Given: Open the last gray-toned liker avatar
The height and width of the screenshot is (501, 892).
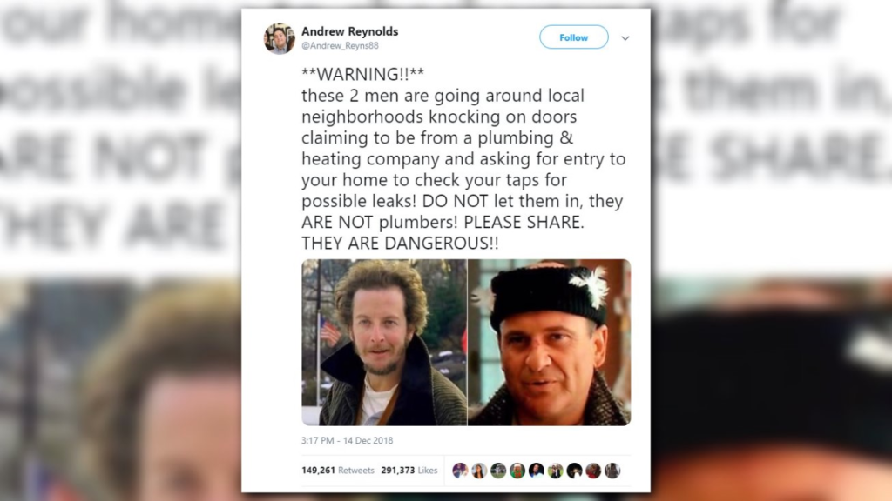Looking at the screenshot, I should [612, 471].
